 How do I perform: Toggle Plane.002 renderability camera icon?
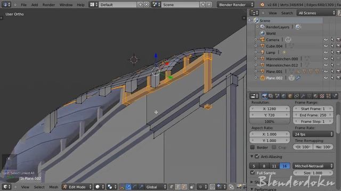(x=338, y=78)
